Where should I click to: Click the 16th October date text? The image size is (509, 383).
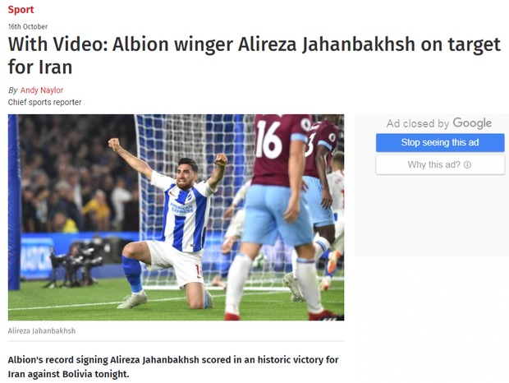pyautogui.click(x=28, y=26)
